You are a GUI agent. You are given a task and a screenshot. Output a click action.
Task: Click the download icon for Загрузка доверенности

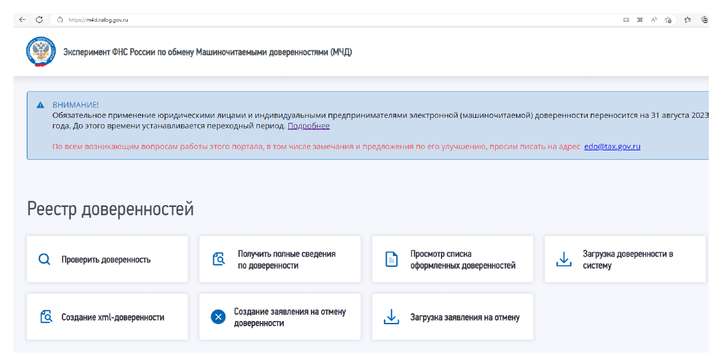click(564, 259)
